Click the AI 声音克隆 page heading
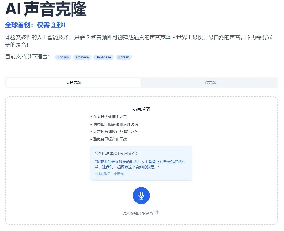The image size is (284, 231). [x=46, y=9]
